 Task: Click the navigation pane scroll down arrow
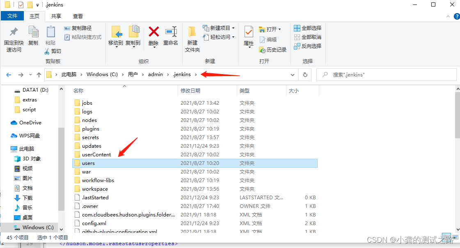61,230
